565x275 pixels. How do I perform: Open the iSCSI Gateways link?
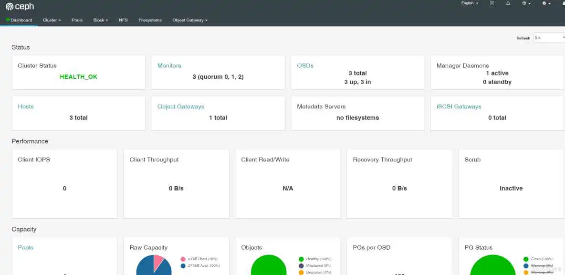(x=459, y=106)
